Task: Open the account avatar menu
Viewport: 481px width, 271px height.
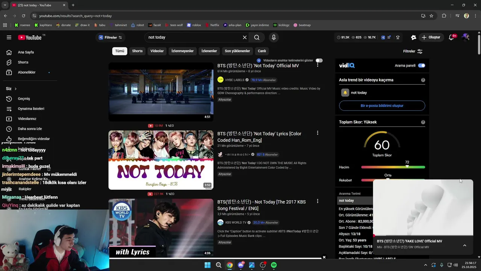Action: (x=466, y=37)
